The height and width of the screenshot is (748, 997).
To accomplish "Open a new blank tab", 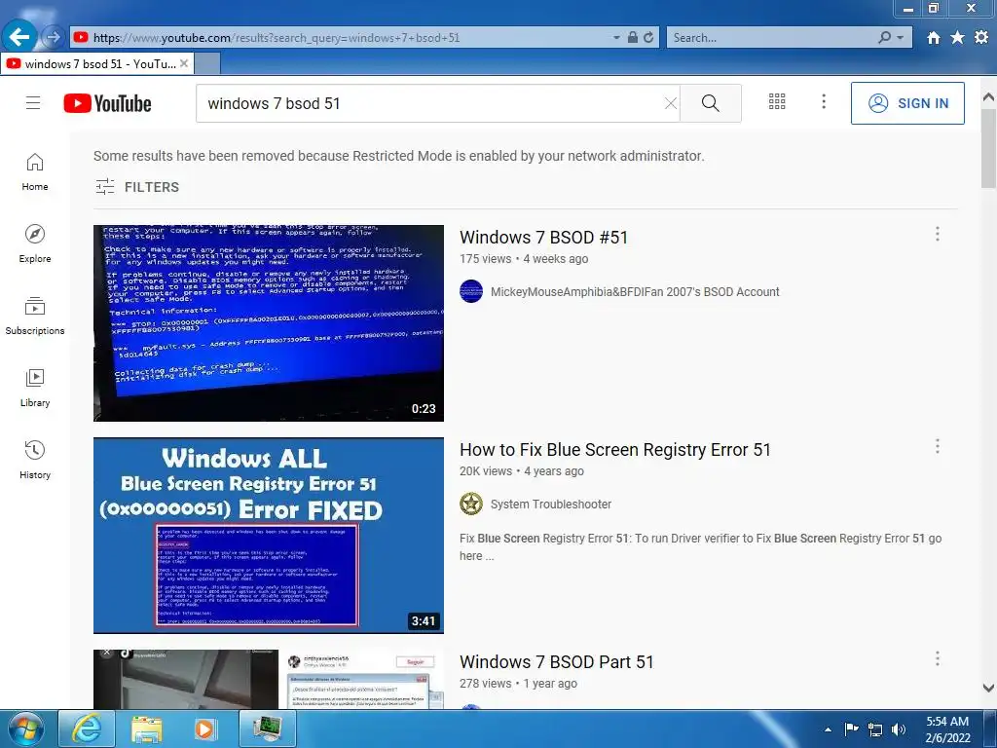I will pyautogui.click(x=207, y=63).
